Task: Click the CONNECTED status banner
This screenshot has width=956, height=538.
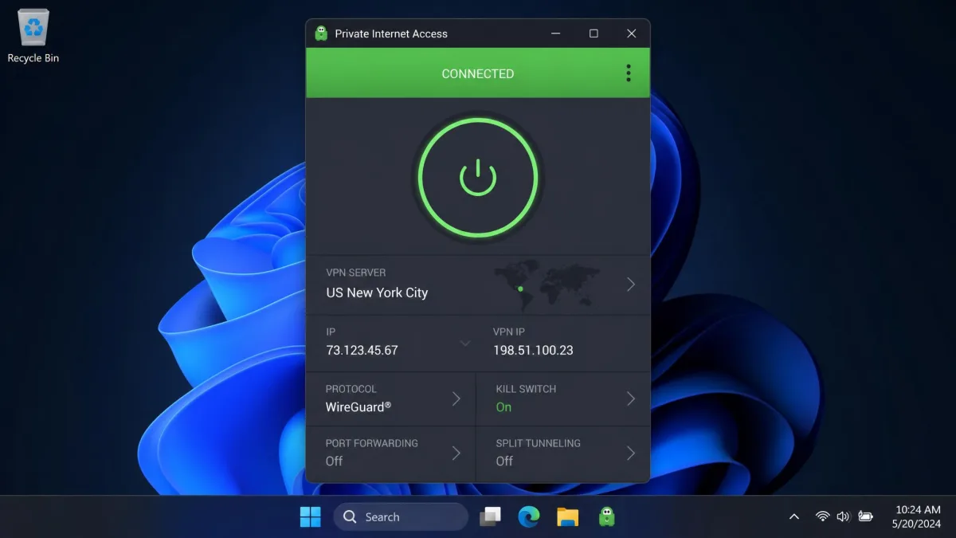Action: (x=478, y=73)
